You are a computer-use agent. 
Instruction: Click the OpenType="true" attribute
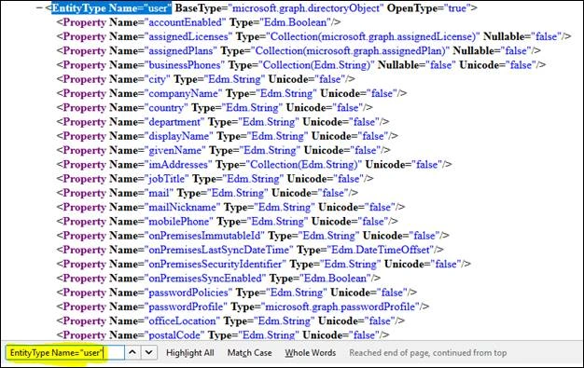pyautogui.click(x=429, y=8)
